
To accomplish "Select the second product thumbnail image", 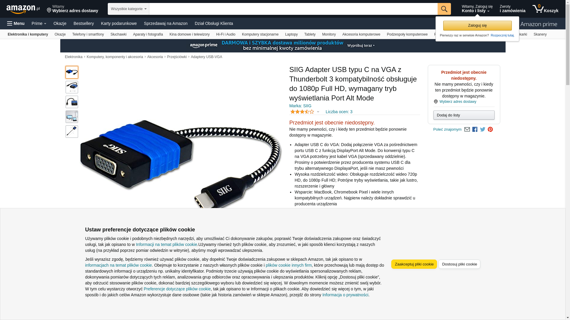I will 72,87.
